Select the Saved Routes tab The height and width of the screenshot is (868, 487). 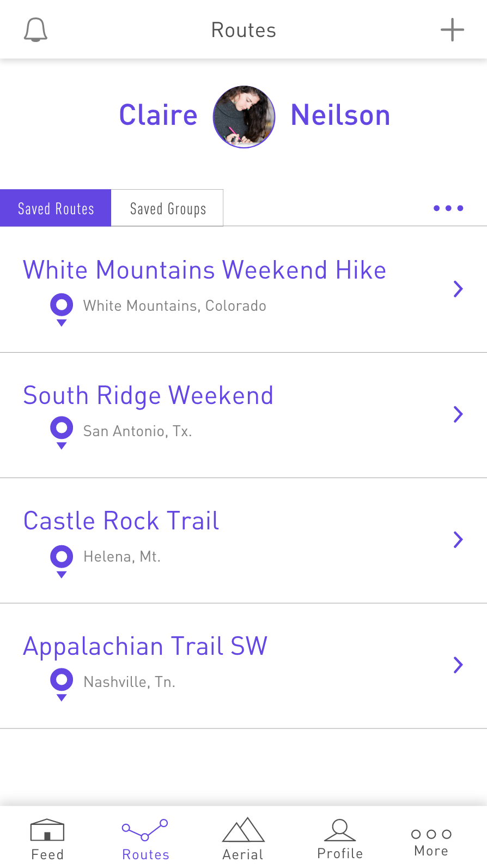pyautogui.click(x=56, y=208)
